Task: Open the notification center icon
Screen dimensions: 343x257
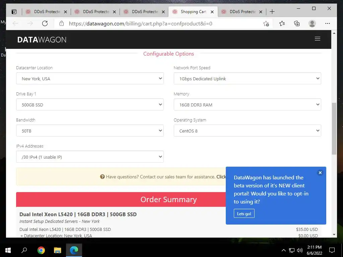Action: pyautogui.click(x=332, y=250)
